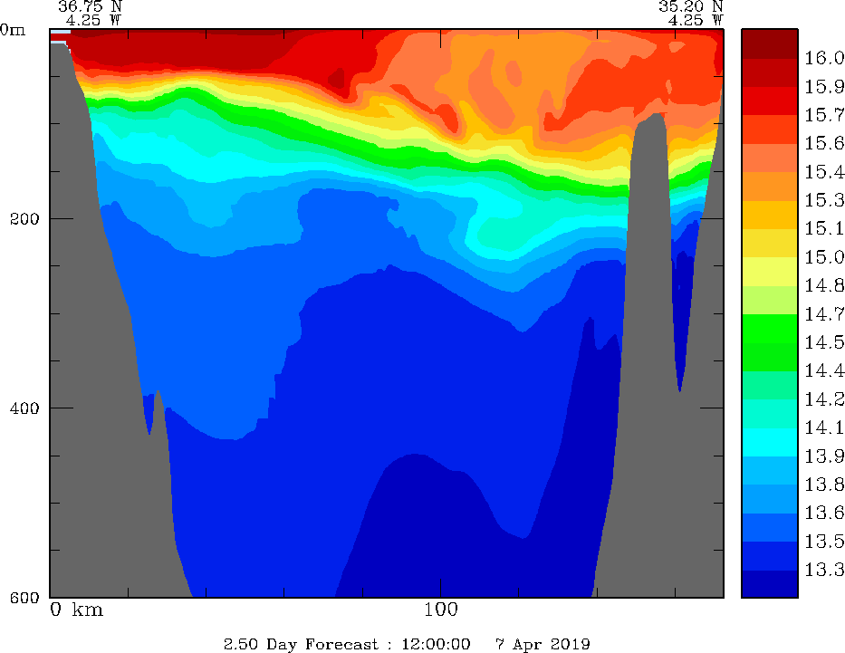Select the 14.5 legend value
Viewport: 845px width, 653px height.
(824, 342)
